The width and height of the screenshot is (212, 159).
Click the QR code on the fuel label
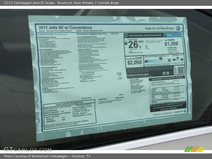click(x=180, y=70)
